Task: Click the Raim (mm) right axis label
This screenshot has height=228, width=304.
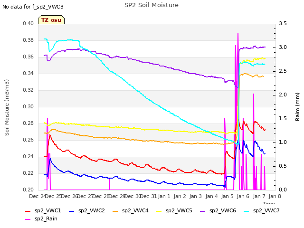Action: (297, 107)
